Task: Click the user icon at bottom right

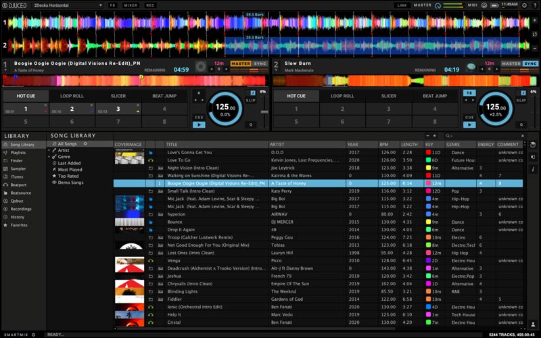Action: [x=533, y=324]
